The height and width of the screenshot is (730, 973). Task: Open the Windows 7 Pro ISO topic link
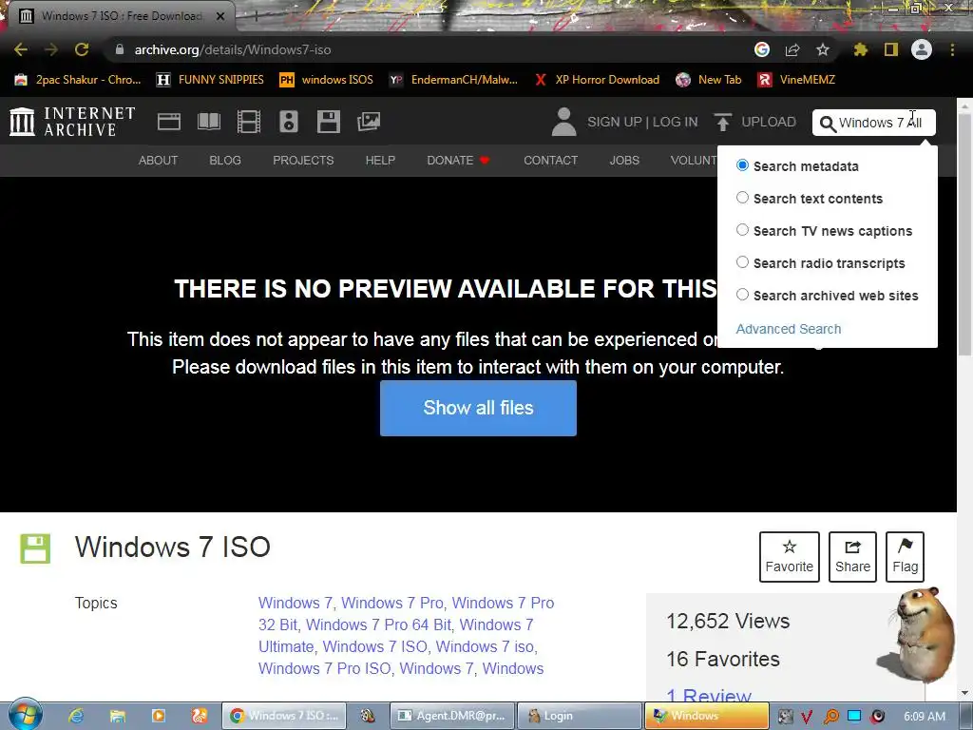coord(325,668)
